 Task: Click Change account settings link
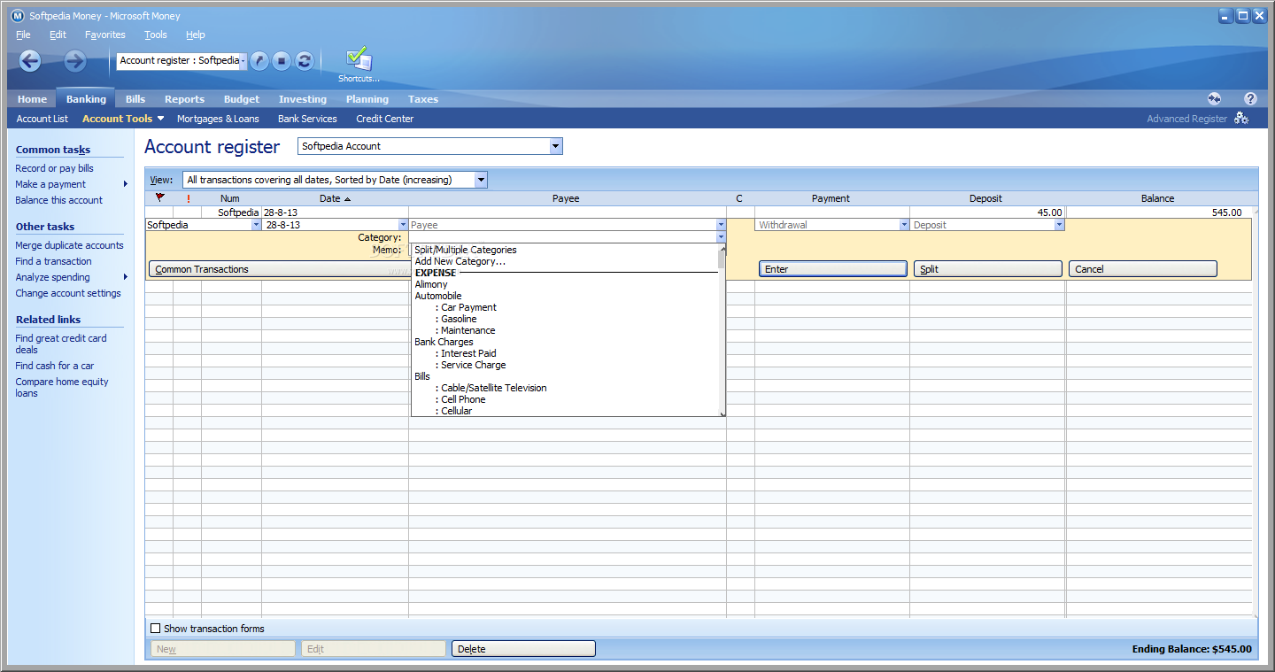(68, 293)
